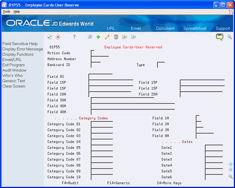Maximize the Employee Cards window

[223, 5]
